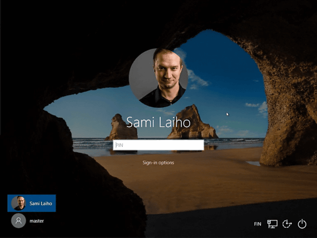Select the highlighted Sami Laiho user tile
Screen dimensions: 317x238
pos(32,203)
